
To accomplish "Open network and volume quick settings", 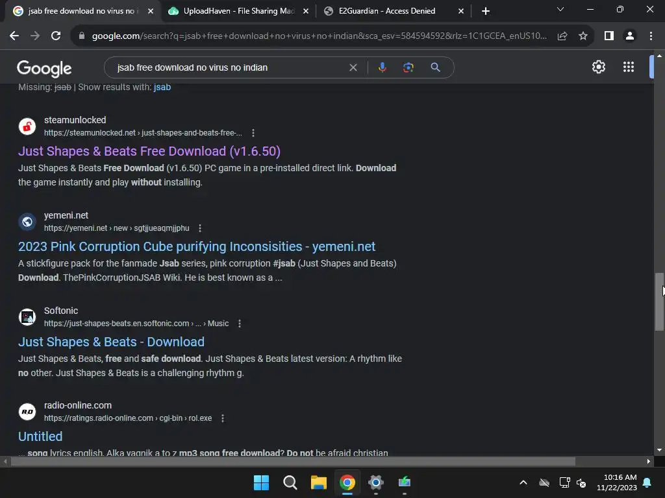I will (573, 482).
